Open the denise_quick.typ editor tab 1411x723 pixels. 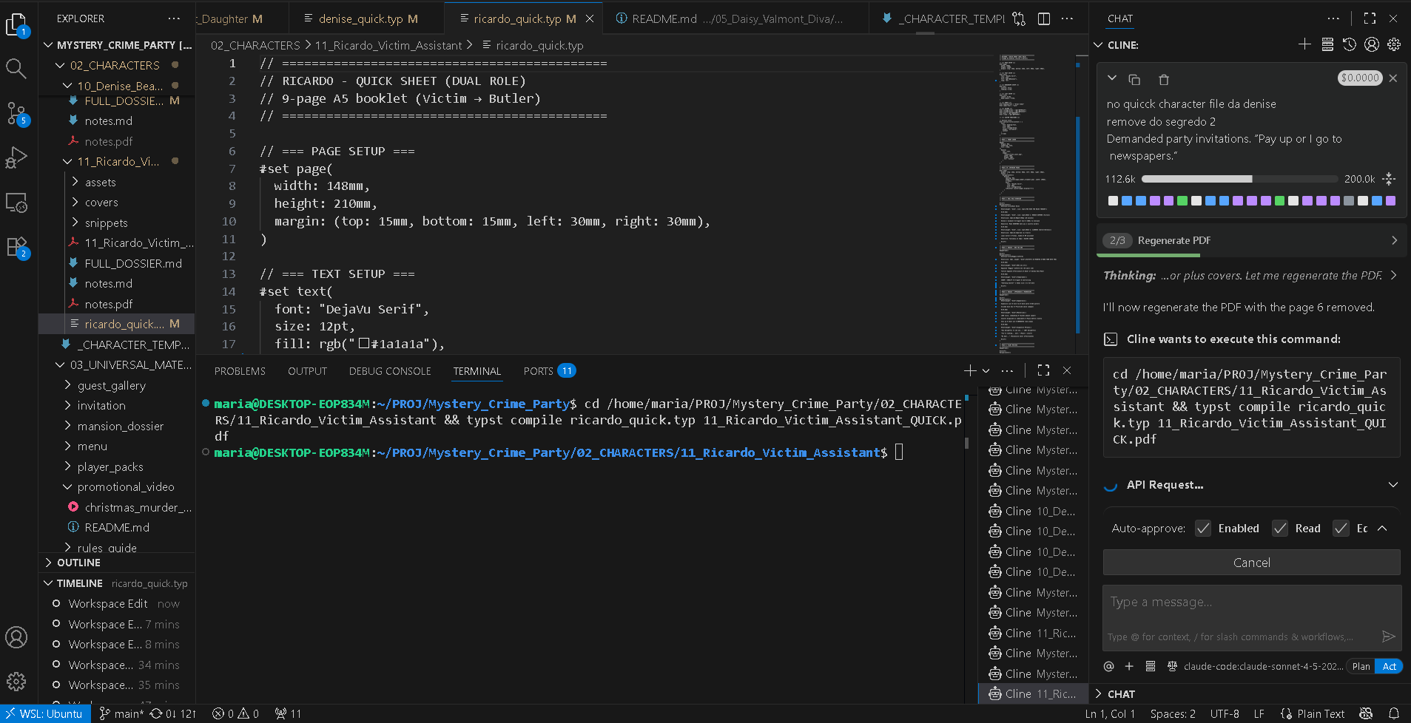point(360,18)
